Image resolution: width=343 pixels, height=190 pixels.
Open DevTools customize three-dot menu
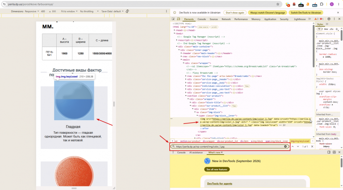coord(334,19)
